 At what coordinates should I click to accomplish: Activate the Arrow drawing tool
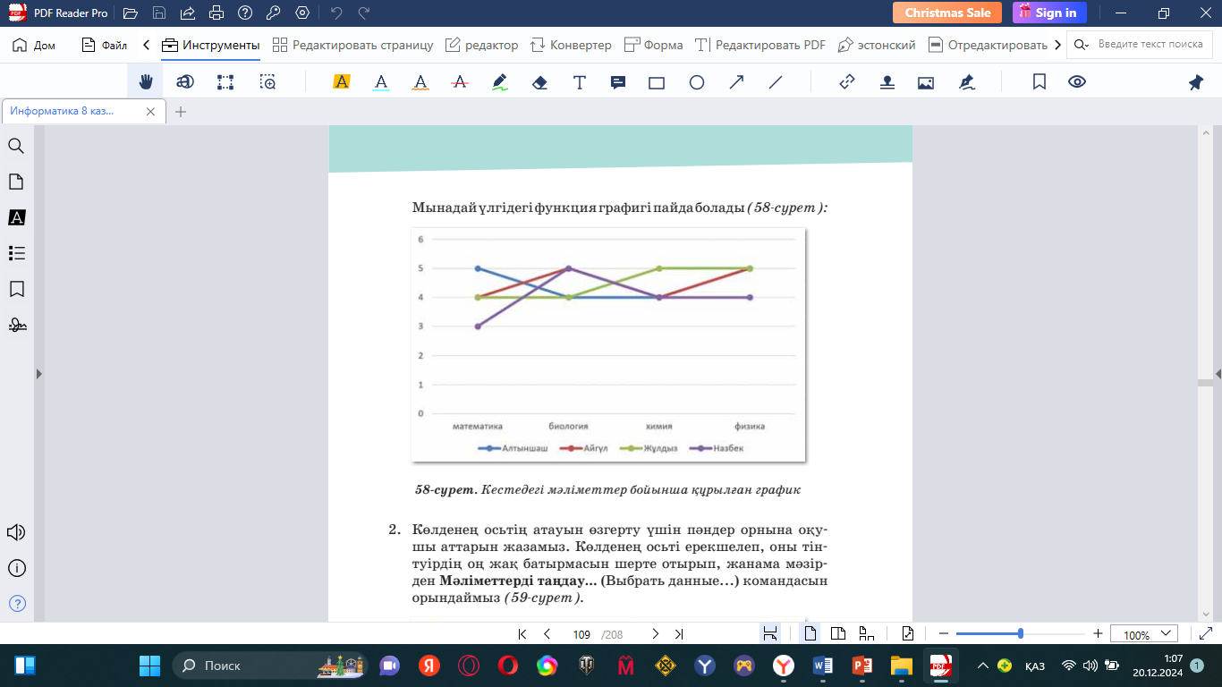(736, 82)
